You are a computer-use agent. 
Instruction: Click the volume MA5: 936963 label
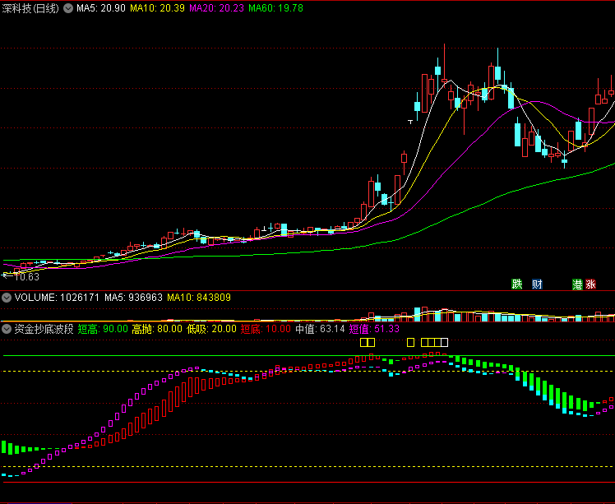[x=133, y=298]
